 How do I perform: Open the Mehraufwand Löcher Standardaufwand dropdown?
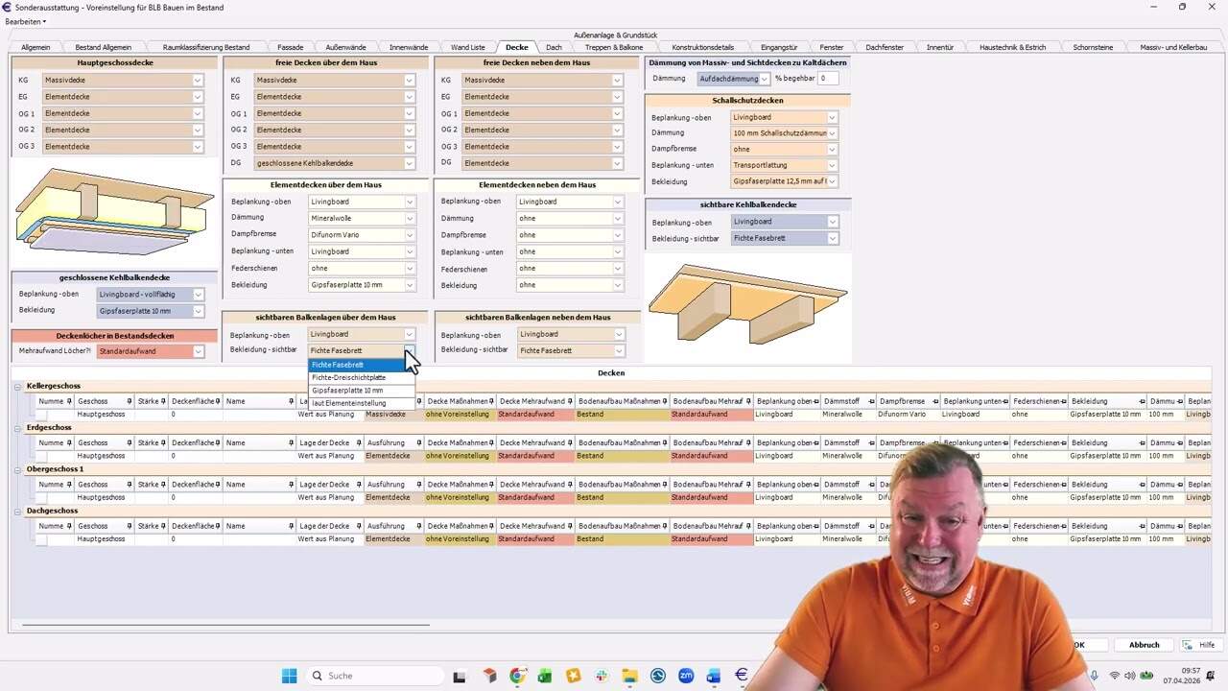pos(197,350)
